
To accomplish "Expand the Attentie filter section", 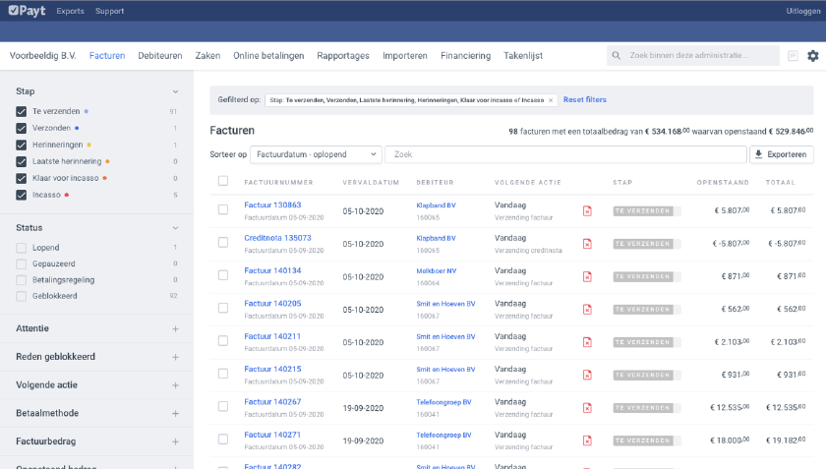I will point(175,328).
